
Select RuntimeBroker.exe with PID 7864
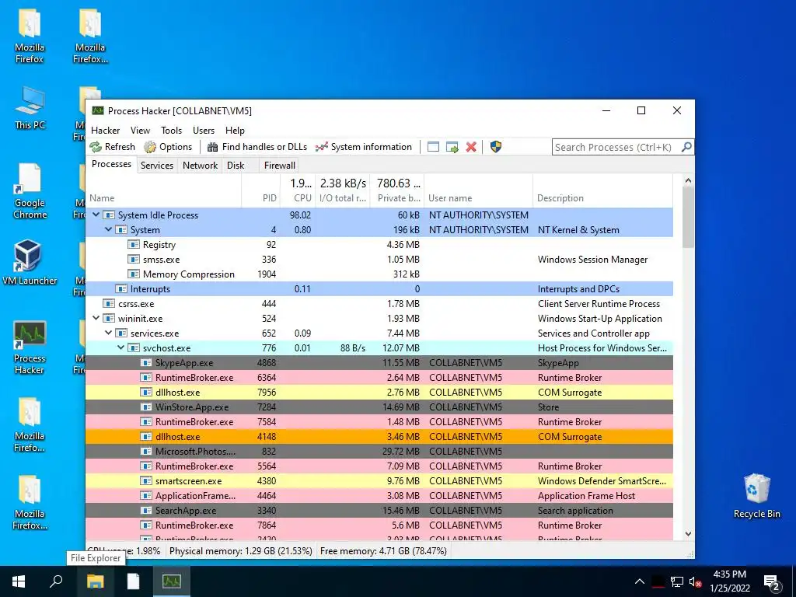tap(379, 525)
